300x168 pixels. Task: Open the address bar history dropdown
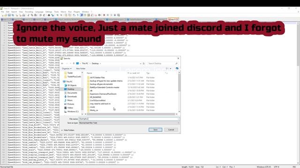coord(141,63)
